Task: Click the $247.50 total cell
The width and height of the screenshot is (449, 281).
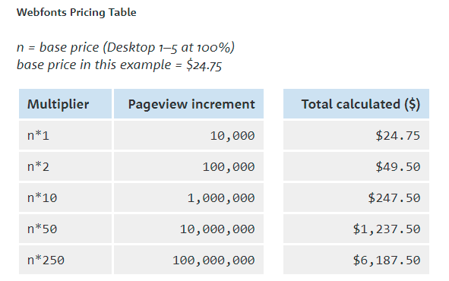Action: pos(356,197)
